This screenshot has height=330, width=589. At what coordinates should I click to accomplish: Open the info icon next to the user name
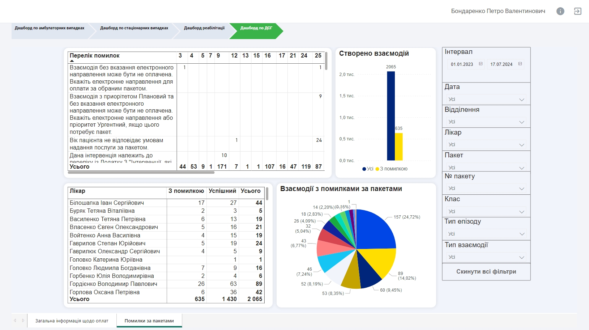(x=560, y=11)
